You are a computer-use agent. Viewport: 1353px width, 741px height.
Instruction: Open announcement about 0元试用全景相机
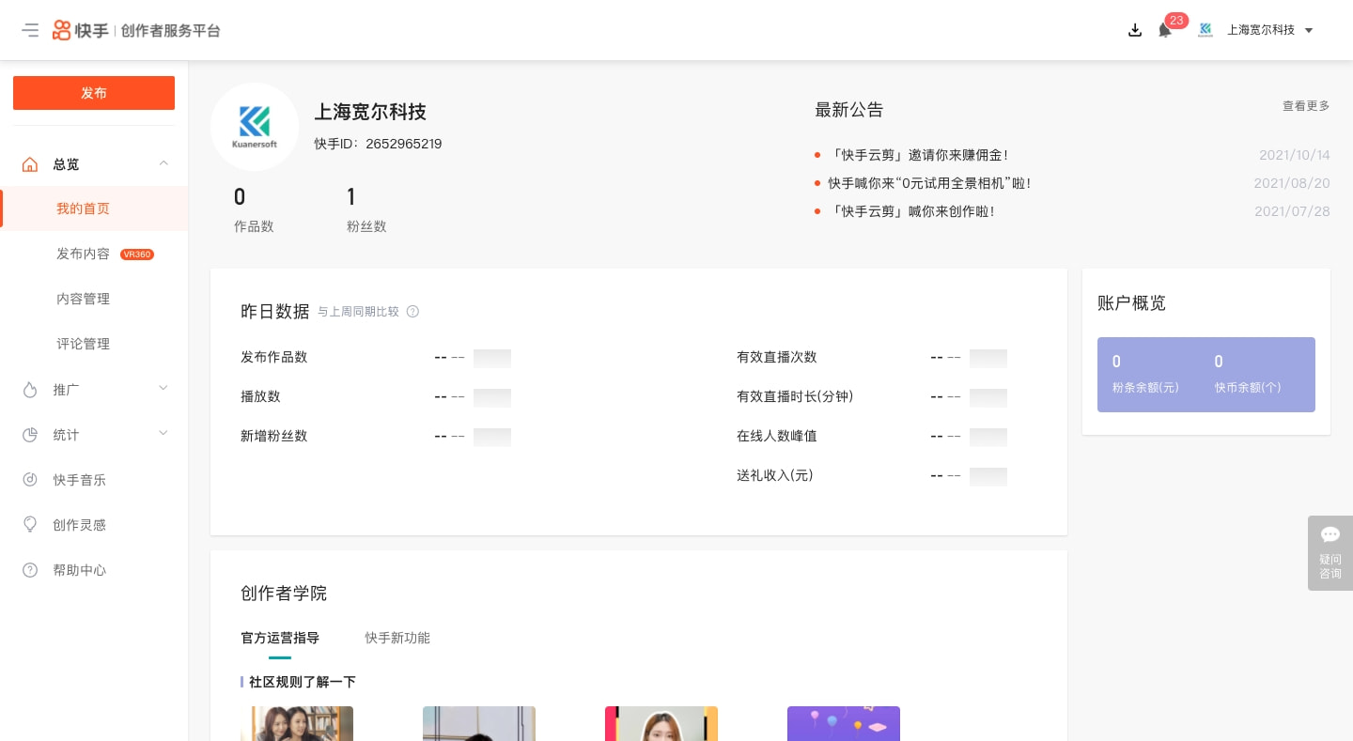(x=929, y=183)
